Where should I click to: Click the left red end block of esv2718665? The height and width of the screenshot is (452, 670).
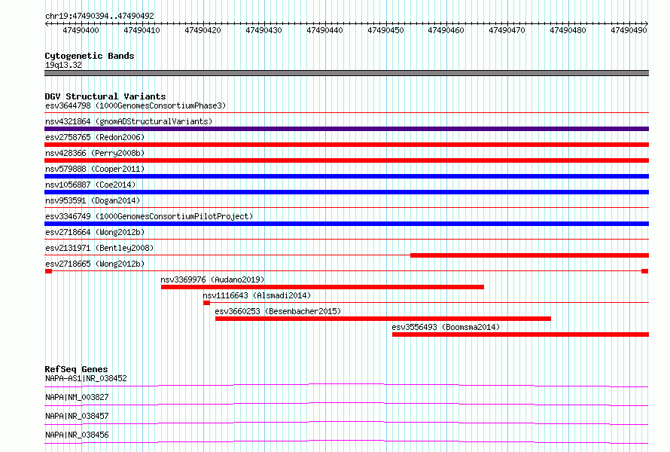click(x=48, y=271)
